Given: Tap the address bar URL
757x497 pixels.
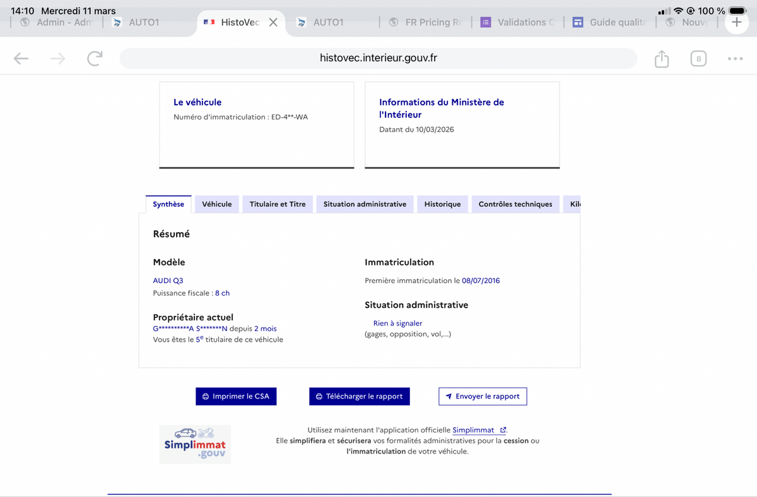Looking at the screenshot, I should pos(378,58).
